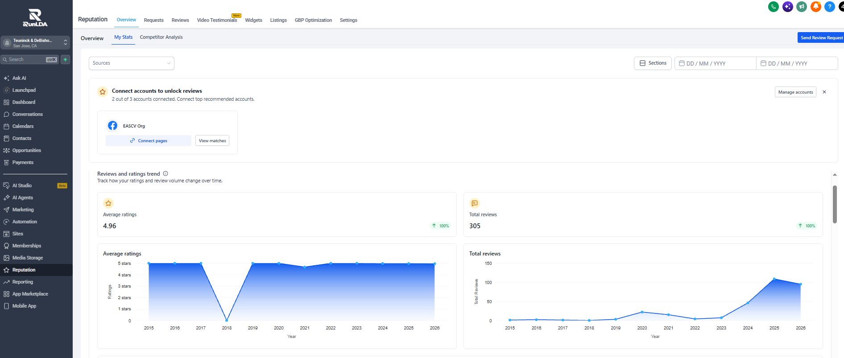Click the chat icon above Total reviews
The width and height of the screenshot is (844, 358).
pos(474,203)
